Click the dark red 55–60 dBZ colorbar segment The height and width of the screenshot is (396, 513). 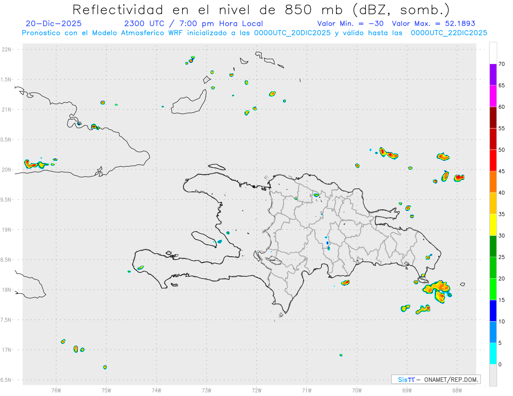point(493,117)
